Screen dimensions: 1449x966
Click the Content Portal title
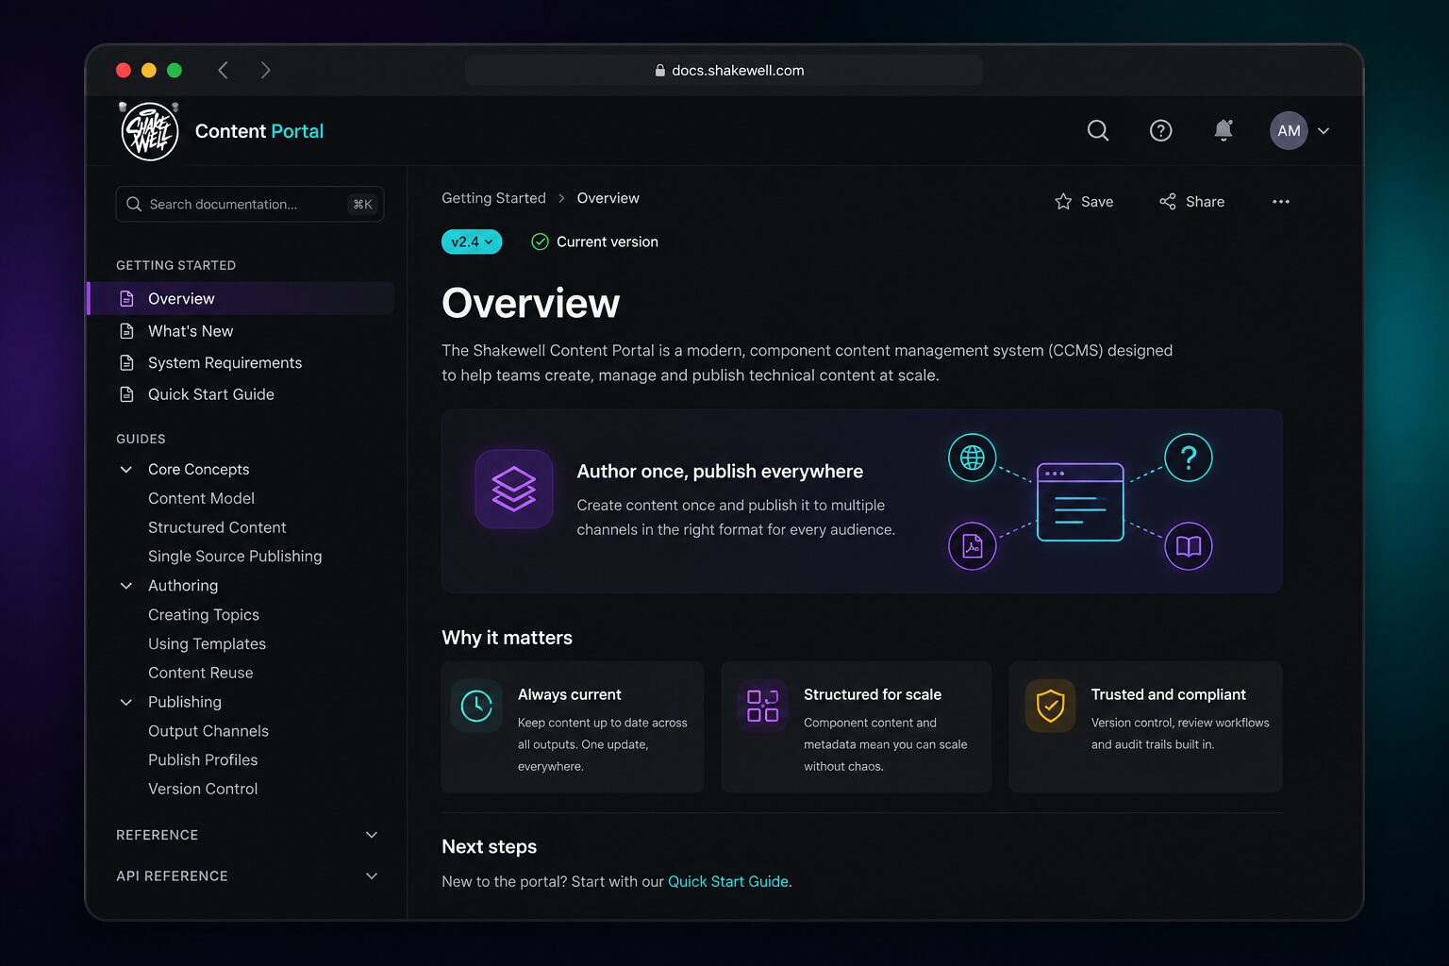coord(258,131)
